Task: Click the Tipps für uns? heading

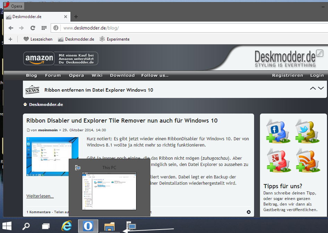Action: coord(283,186)
